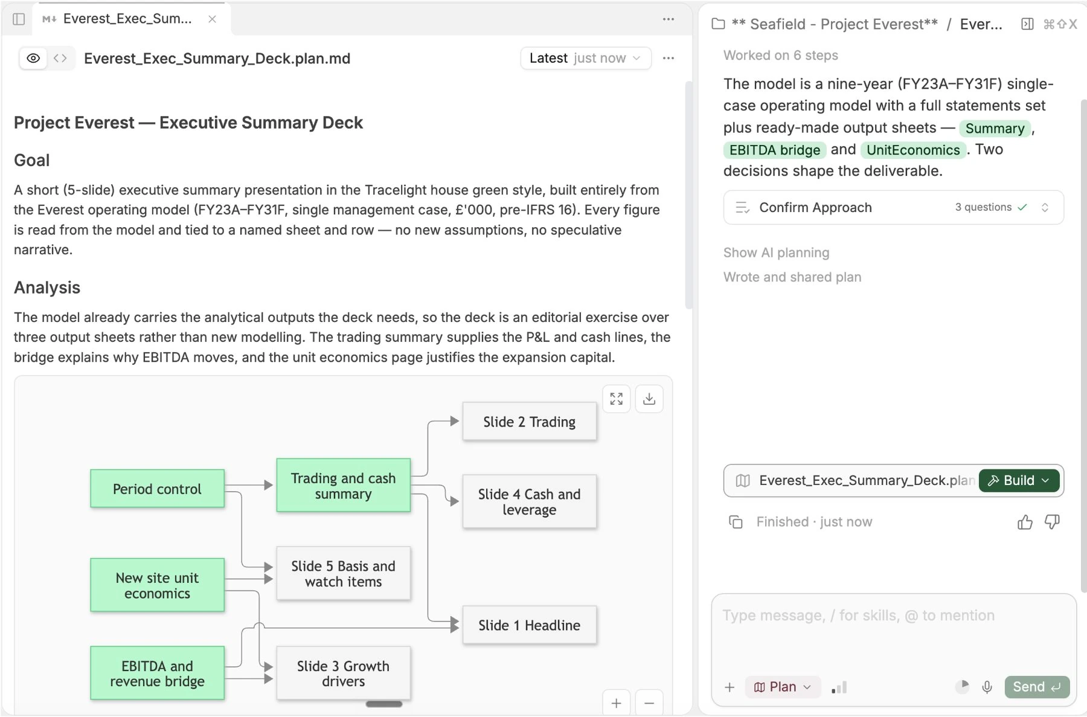Start voice input with the microphone
1087x717 pixels.
987,687
